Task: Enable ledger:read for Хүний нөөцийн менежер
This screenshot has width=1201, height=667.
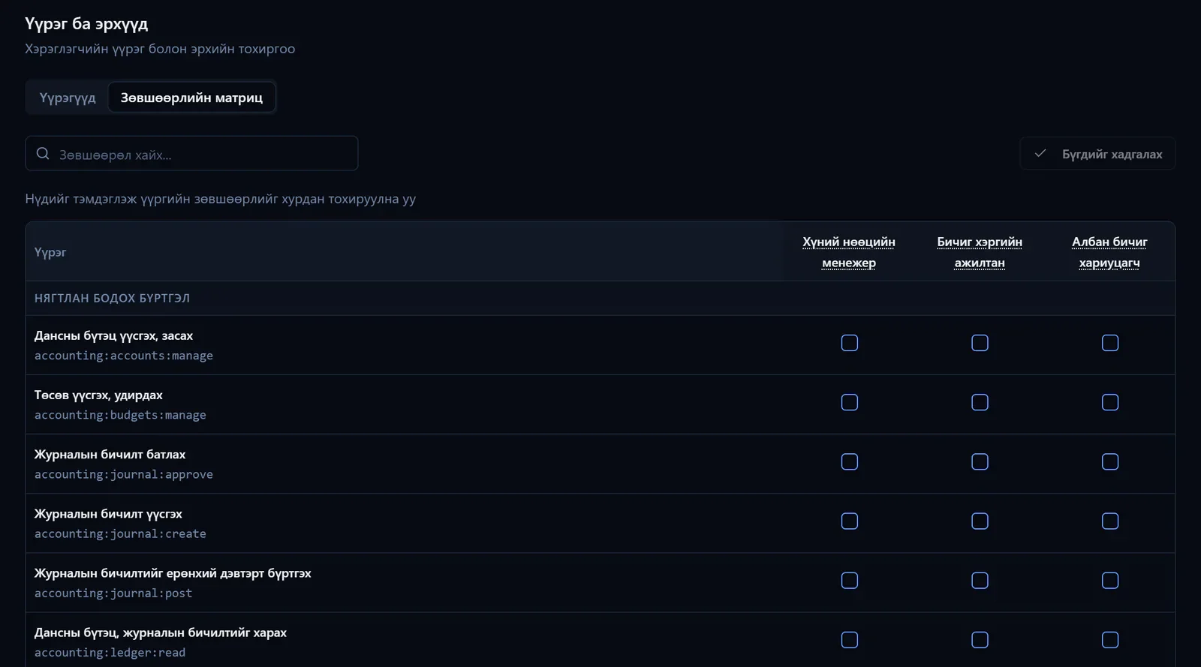Action: (850, 639)
